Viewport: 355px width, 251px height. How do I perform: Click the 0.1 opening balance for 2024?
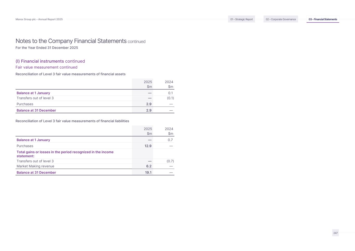pos(170,93)
